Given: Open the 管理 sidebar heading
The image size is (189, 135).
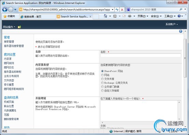Looking at the screenshot, I should click(x=7, y=37).
